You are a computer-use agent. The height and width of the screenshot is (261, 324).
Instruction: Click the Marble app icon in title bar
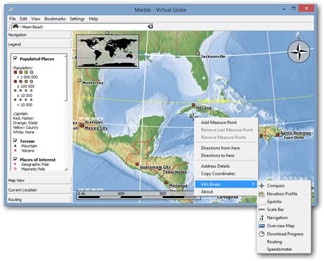[x=11, y=10]
